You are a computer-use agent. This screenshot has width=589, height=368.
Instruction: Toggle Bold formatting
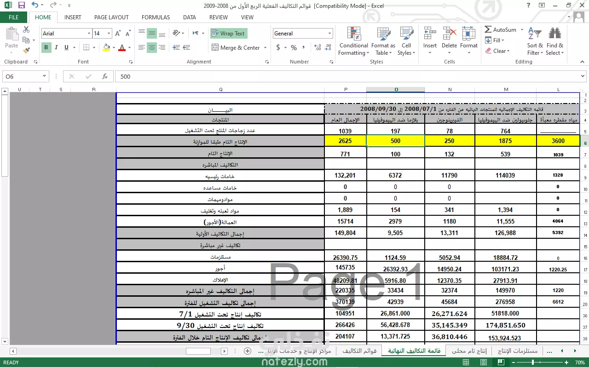click(46, 47)
